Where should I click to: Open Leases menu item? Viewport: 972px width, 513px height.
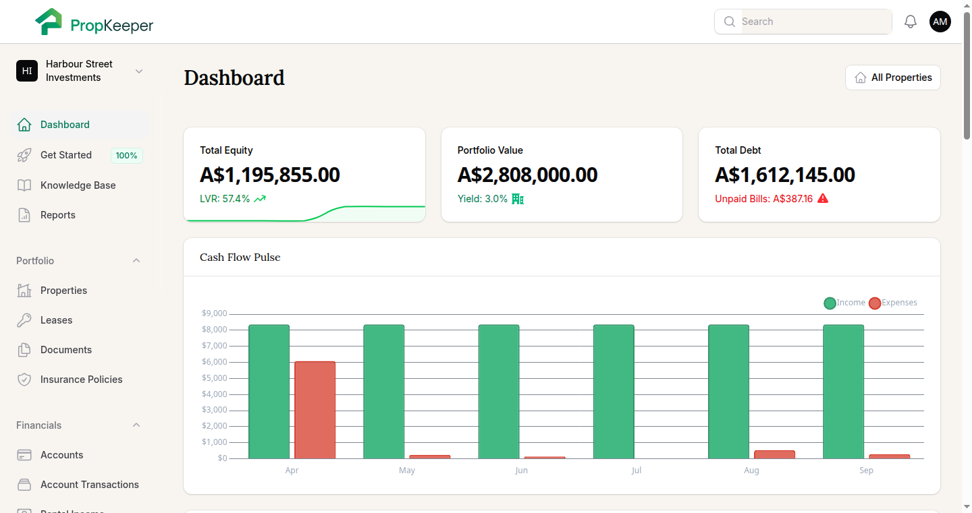click(x=81, y=320)
